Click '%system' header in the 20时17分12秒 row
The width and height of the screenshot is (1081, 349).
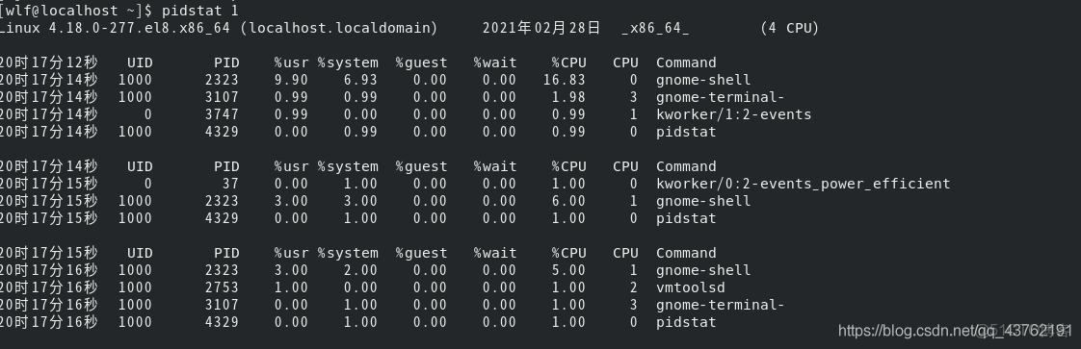(348, 62)
